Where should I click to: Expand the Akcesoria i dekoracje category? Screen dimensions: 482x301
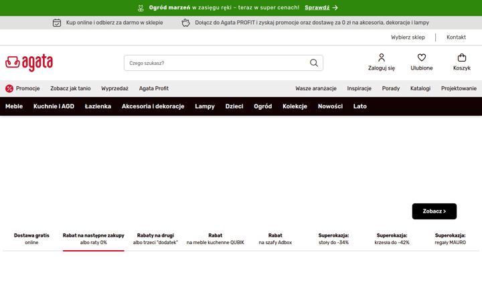[153, 106]
